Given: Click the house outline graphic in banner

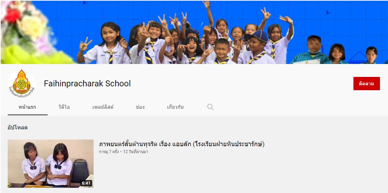Looking at the screenshot, I should [x=358, y=57].
